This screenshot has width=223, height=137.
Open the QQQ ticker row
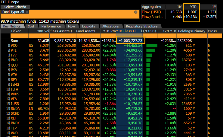(x=14, y=65)
